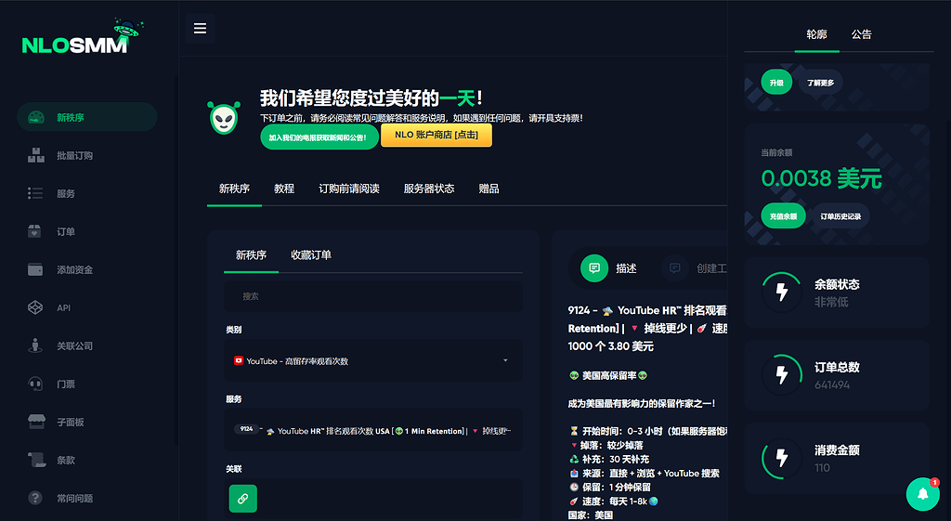Open the NLOSMM logo home link
This screenshot has width=951, height=521.
click(83, 37)
